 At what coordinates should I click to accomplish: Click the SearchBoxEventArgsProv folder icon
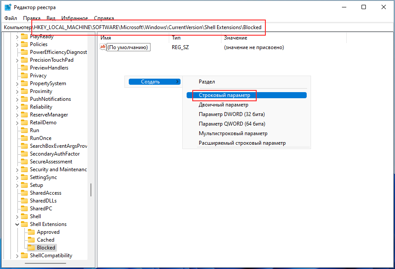click(x=24, y=146)
